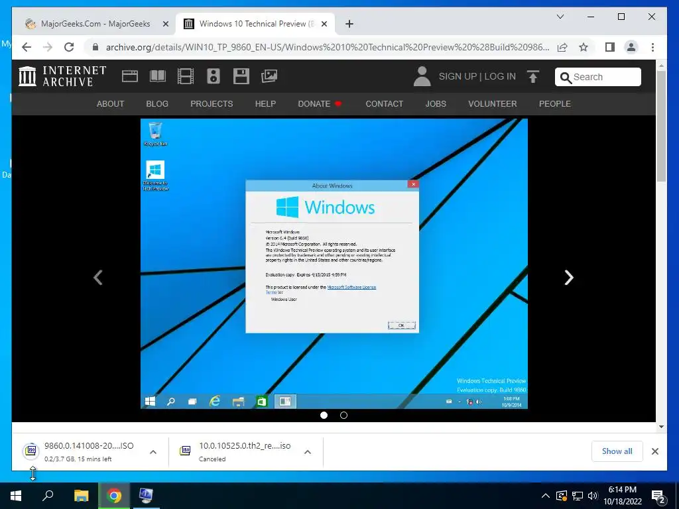Open the BLOG menu item
The width and height of the screenshot is (679, 509).
tap(157, 104)
